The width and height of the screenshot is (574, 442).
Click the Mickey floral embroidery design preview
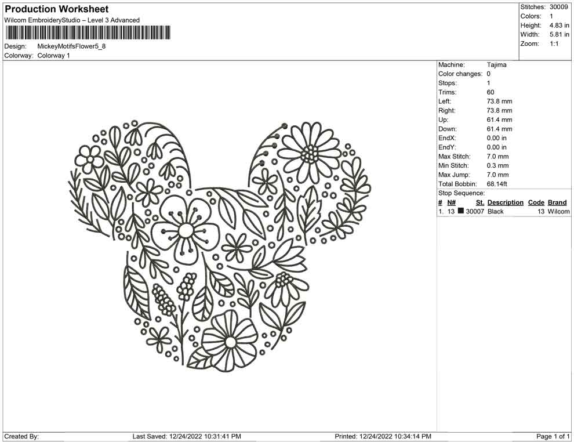tap(220, 246)
